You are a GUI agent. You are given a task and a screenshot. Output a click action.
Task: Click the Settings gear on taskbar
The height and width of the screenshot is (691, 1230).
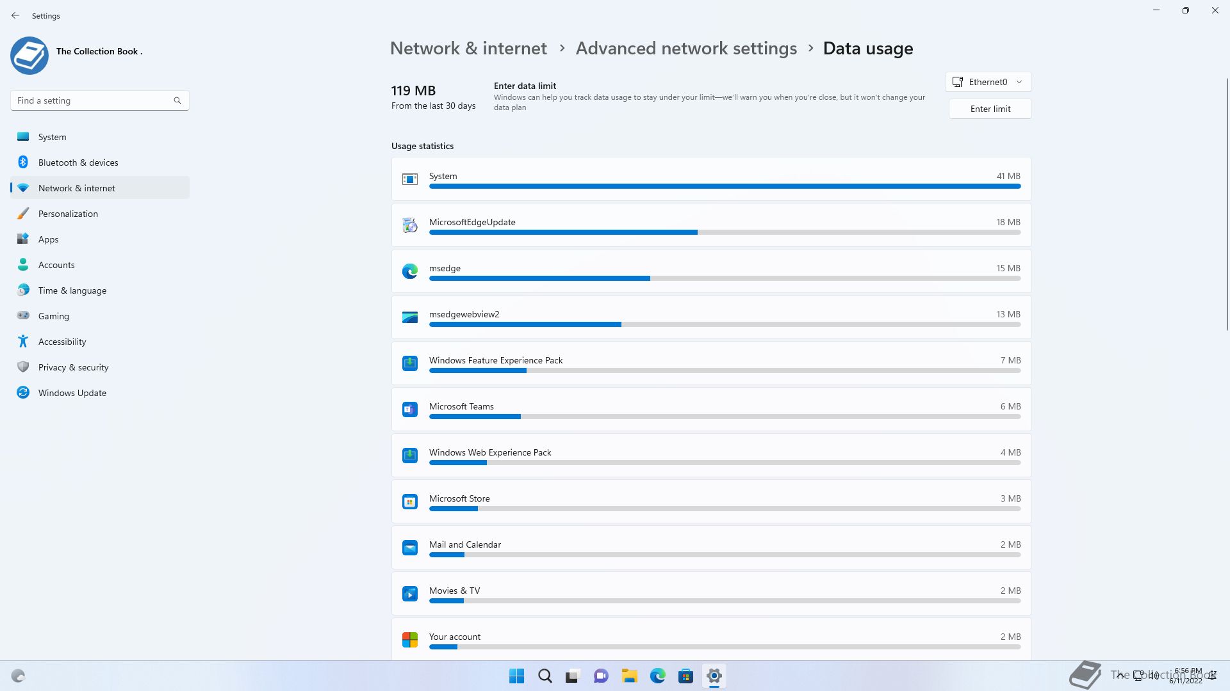tap(714, 676)
